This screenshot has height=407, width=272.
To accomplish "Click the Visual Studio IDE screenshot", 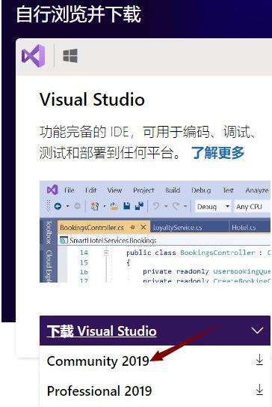I will (x=155, y=232).
